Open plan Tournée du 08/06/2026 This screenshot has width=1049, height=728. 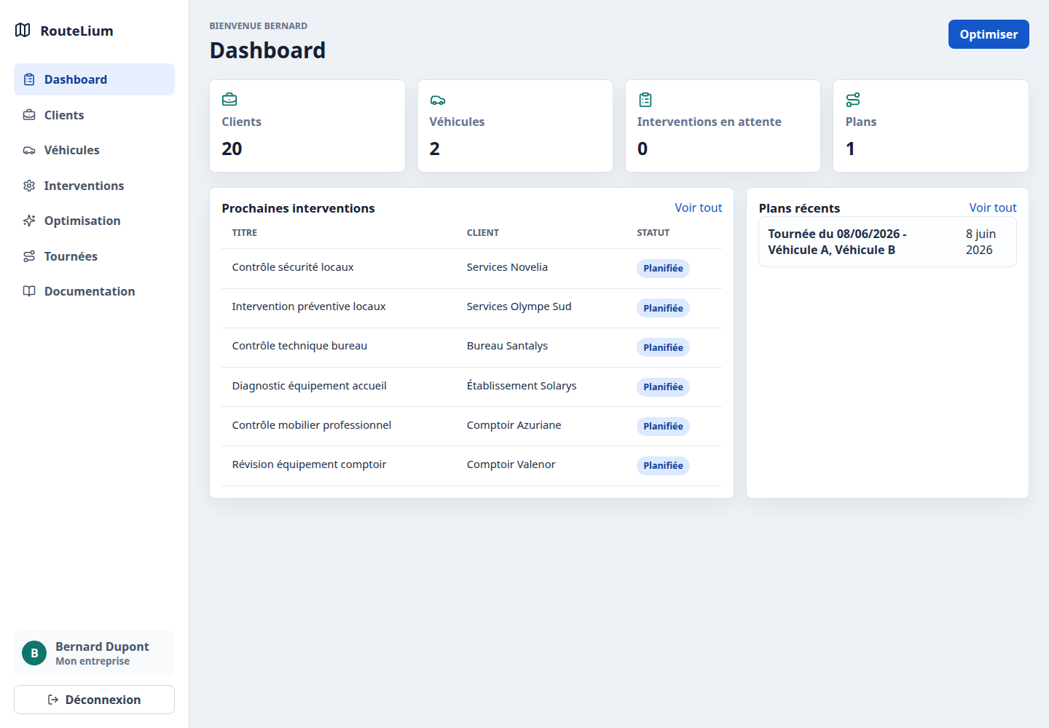887,242
